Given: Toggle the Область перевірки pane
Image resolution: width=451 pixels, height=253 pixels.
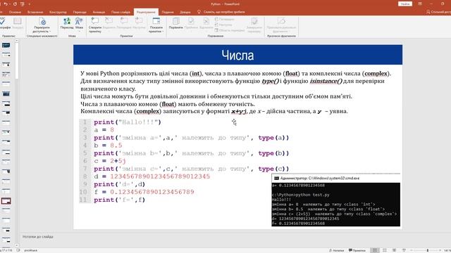Looking at the screenshot, I should 230,30.
